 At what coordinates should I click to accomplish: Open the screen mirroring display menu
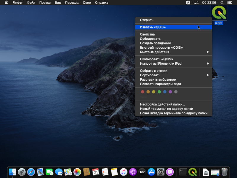[196, 3]
